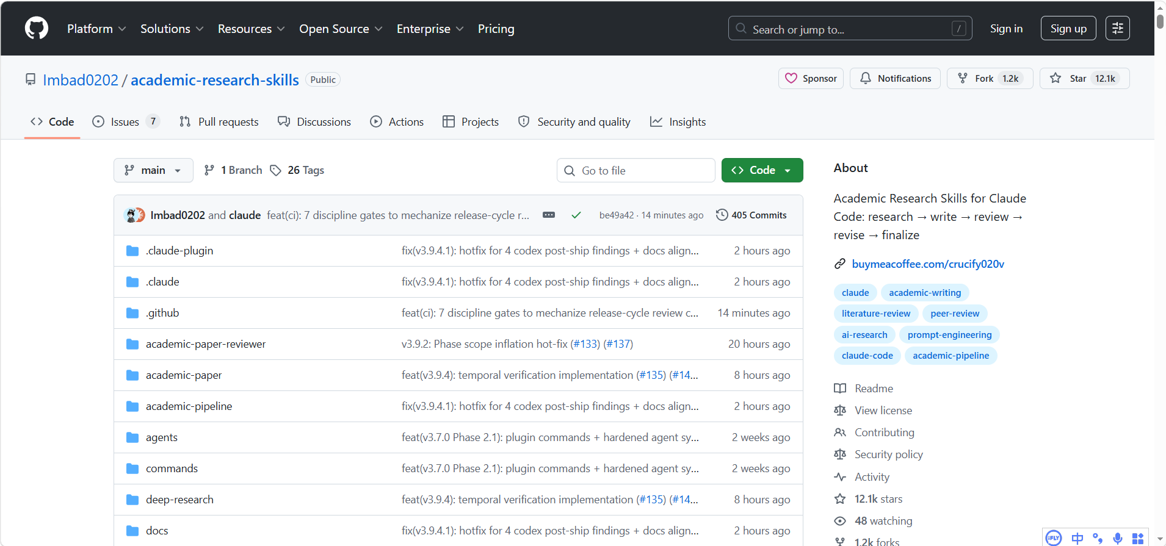Open the academic-writing topic tag

(x=925, y=293)
